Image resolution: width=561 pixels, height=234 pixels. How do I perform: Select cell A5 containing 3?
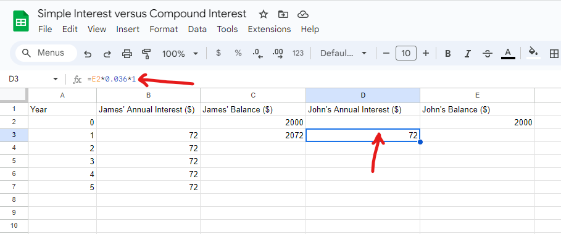[x=62, y=161]
